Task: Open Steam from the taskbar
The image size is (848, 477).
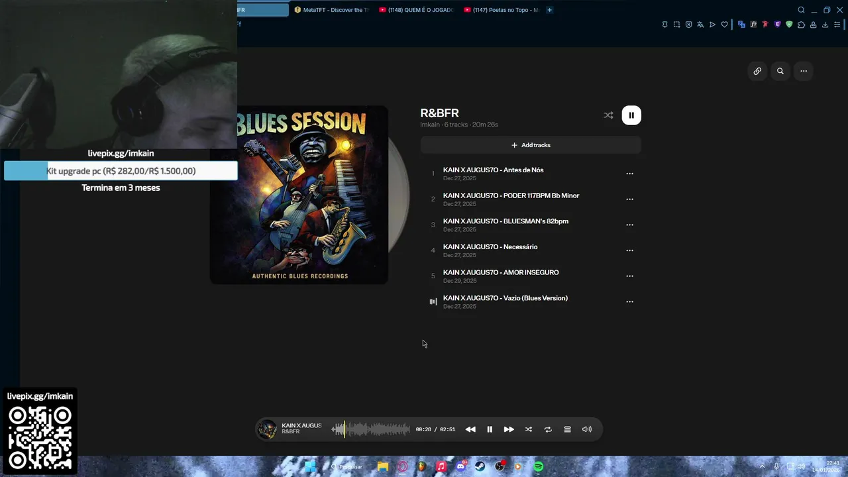Action: point(480,466)
